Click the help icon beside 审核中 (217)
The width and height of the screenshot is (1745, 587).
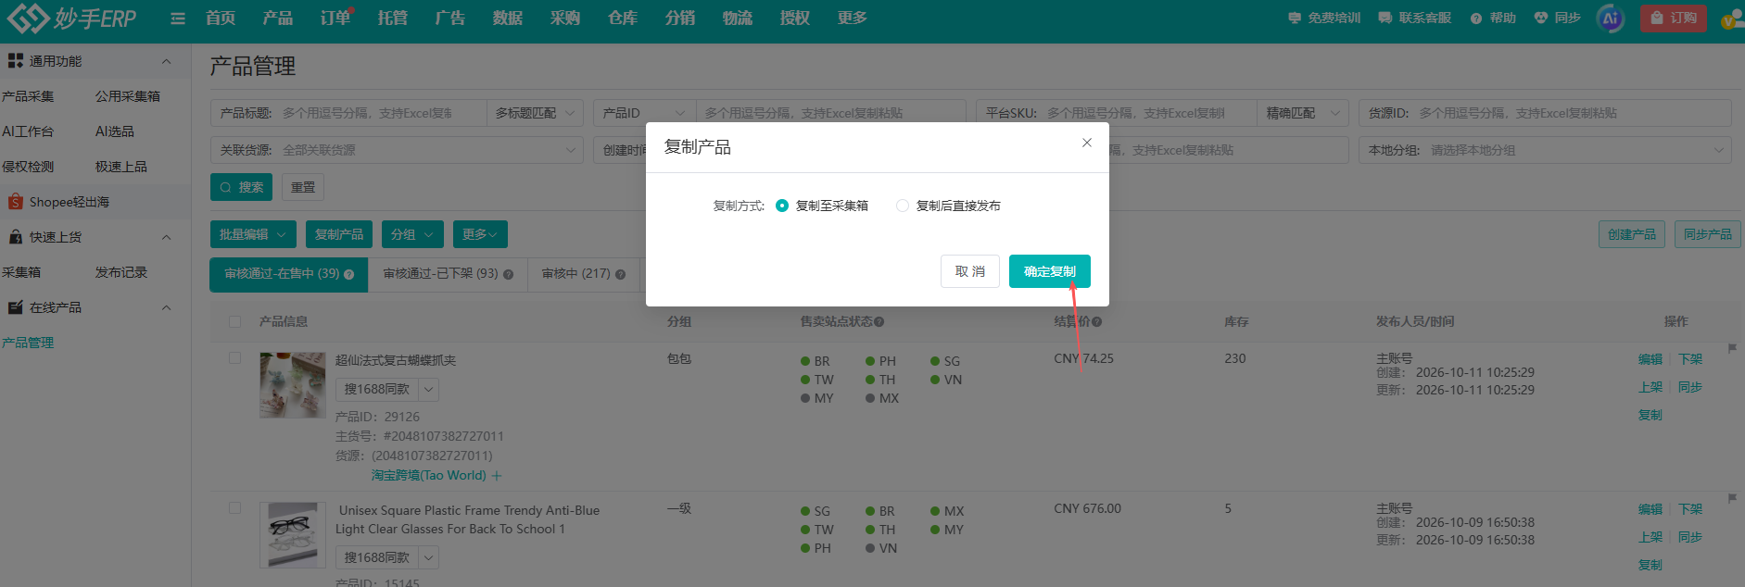[620, 274]
